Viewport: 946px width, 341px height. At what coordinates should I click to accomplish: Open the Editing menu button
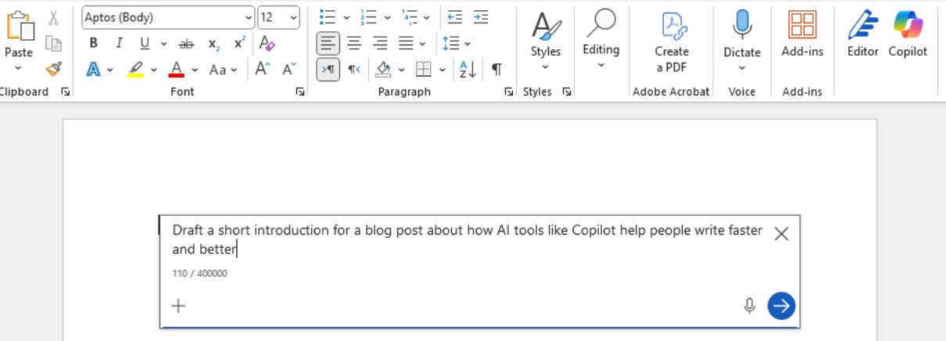[x=601, y=39]
